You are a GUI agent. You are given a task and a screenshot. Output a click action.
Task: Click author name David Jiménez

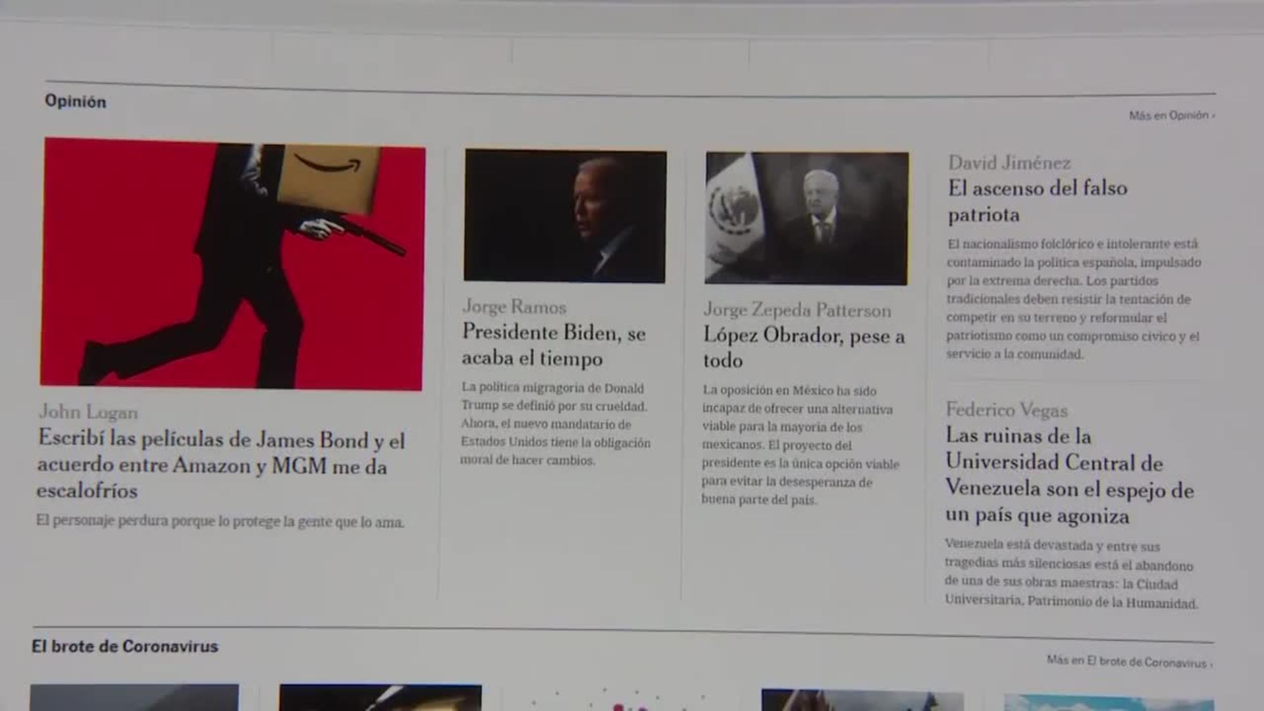[1009, 163]
